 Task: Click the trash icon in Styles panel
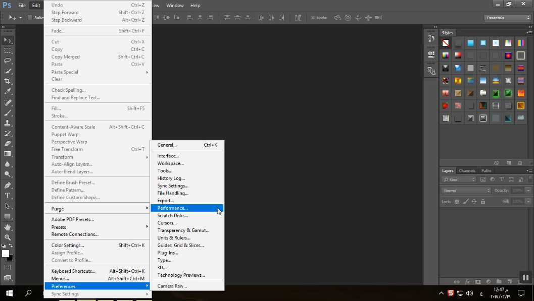(x=520, y=163)
